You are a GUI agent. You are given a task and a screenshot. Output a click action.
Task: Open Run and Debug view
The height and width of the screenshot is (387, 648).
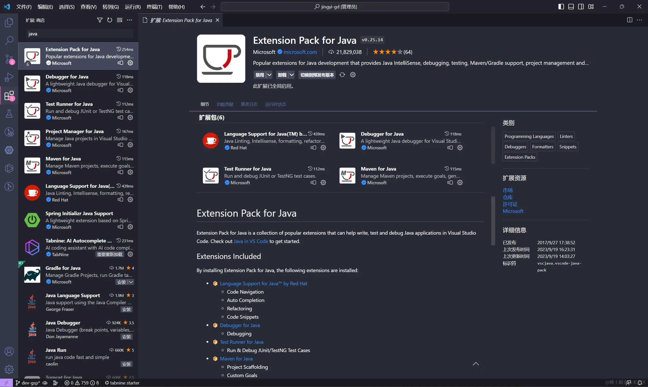pyautogui.click(x=9, y=77)
